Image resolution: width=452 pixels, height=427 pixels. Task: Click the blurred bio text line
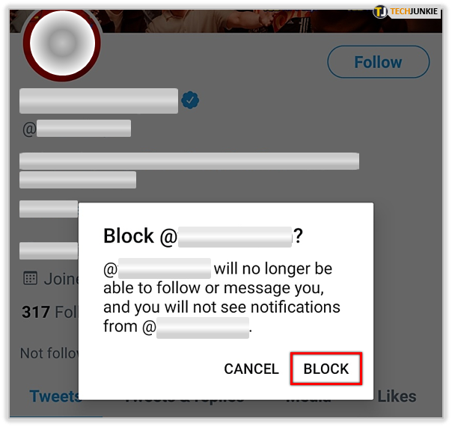coord(189,161)
